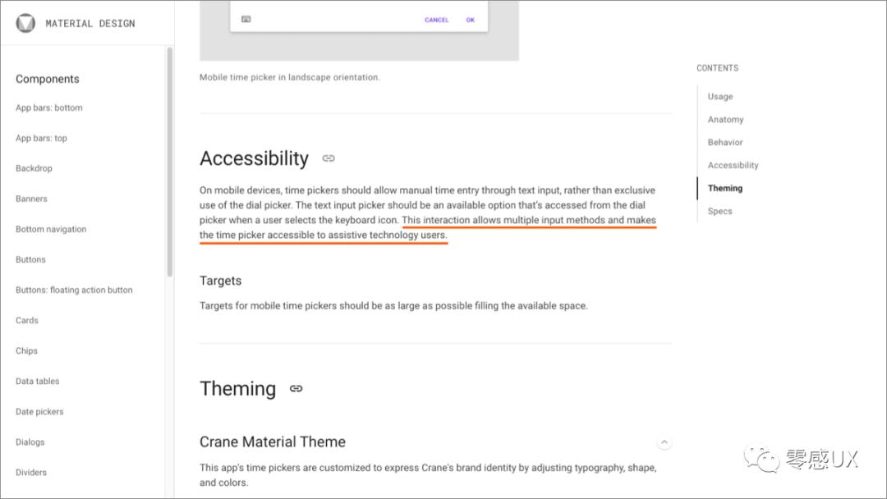The image size is (887, 499).
Task: Copy link icon beside Theming heading
Action: pos(296,388)
